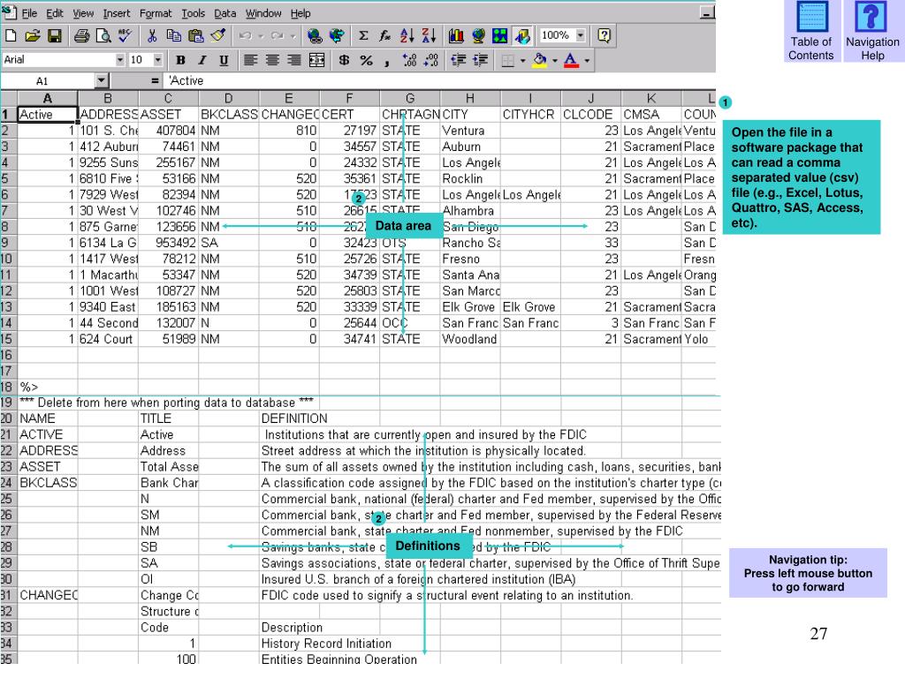Image resolution: width=905 pixels, height=678 pixels.
Task: Select cell H2 containing Ventura
Action: tap(470, 131)
